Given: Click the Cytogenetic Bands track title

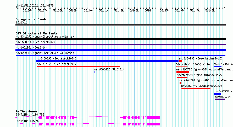Looking at the screenshot, I should point(31,19).
